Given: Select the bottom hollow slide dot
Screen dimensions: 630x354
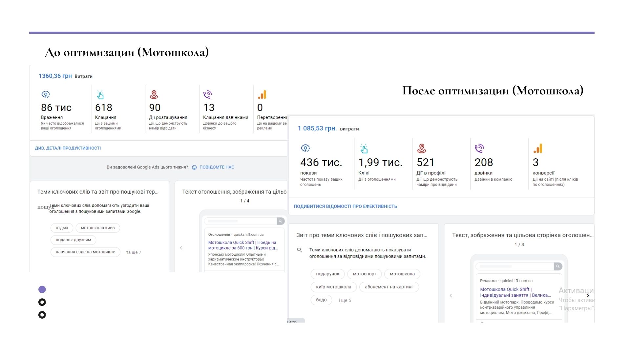Looking at the screenshot, I should point(42,315).
